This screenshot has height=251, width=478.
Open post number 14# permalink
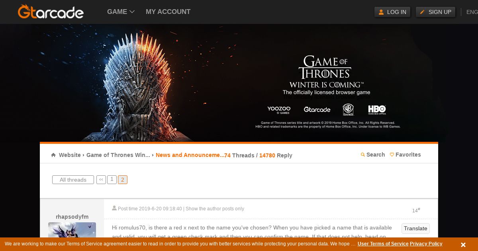[x=416, y=210]
